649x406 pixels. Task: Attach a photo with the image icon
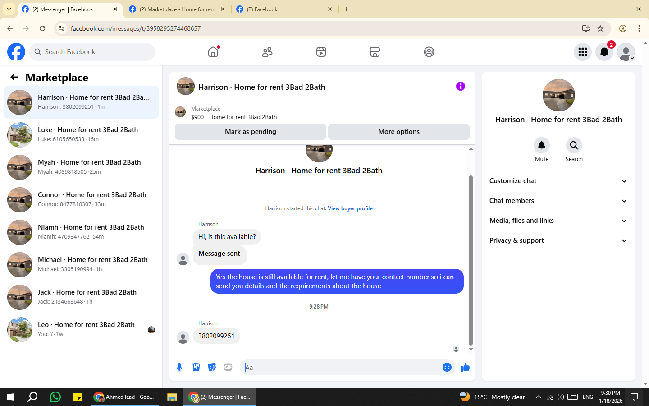click(196, 367)
